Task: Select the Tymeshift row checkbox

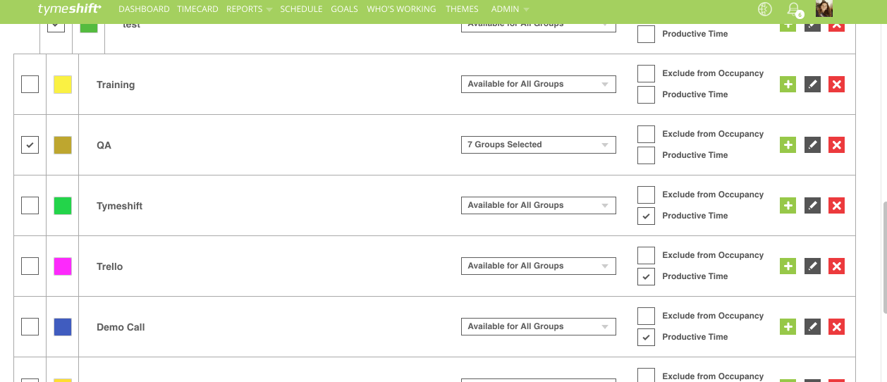Action: [30, 206]
